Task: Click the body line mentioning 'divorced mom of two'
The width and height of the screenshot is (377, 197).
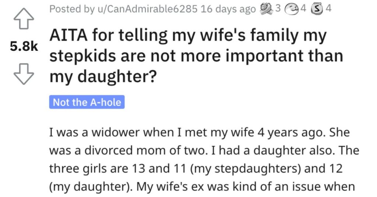Action: [x=204, y=151]
